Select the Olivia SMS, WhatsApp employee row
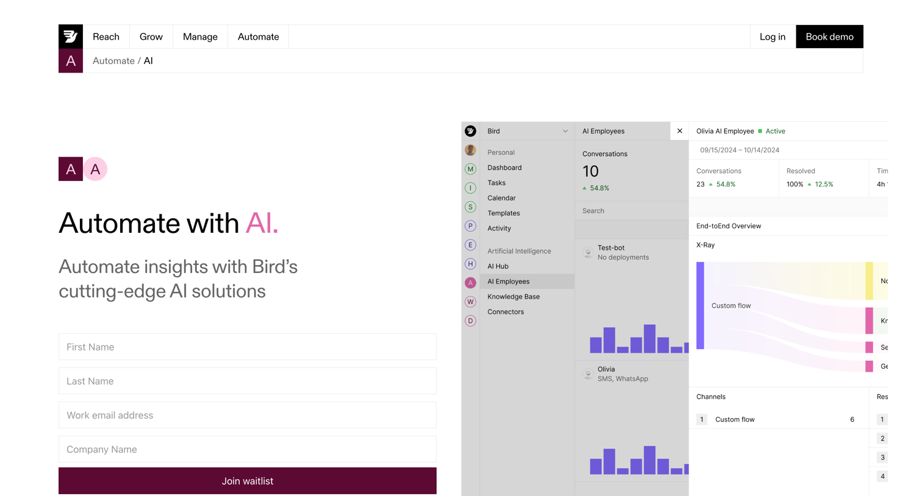 (632, 374)
